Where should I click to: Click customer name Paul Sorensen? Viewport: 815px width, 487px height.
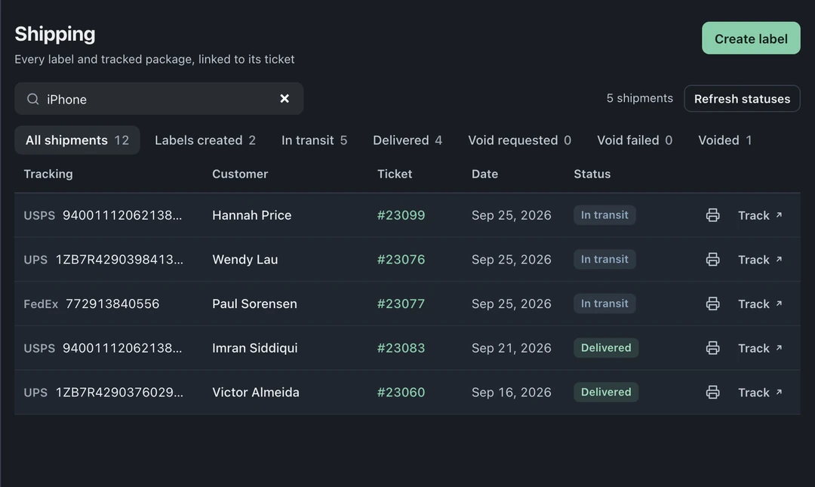click(255, 304)
